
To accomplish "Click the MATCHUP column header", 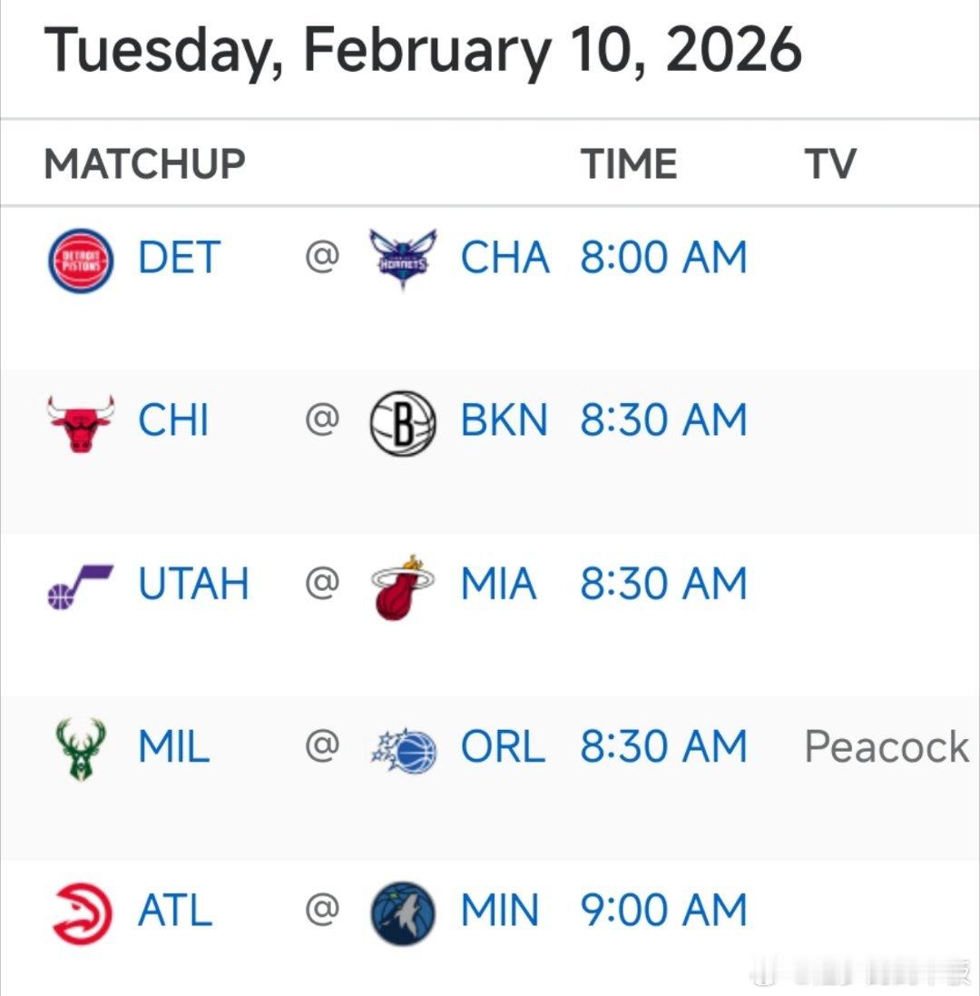I will point(144,164).
